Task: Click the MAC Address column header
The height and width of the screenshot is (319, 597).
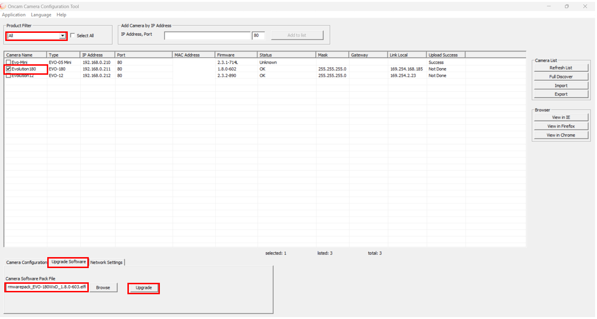Action: 194,55
